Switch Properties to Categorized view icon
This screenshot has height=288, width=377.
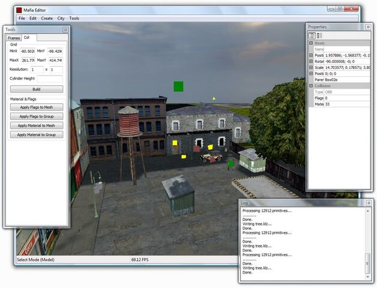(312, 35)
